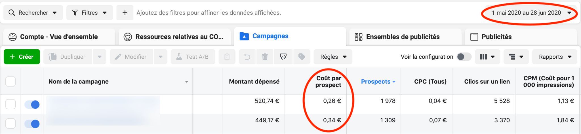Click the undo arrow icon
This screenshot has height=134, width=581.
247,57
